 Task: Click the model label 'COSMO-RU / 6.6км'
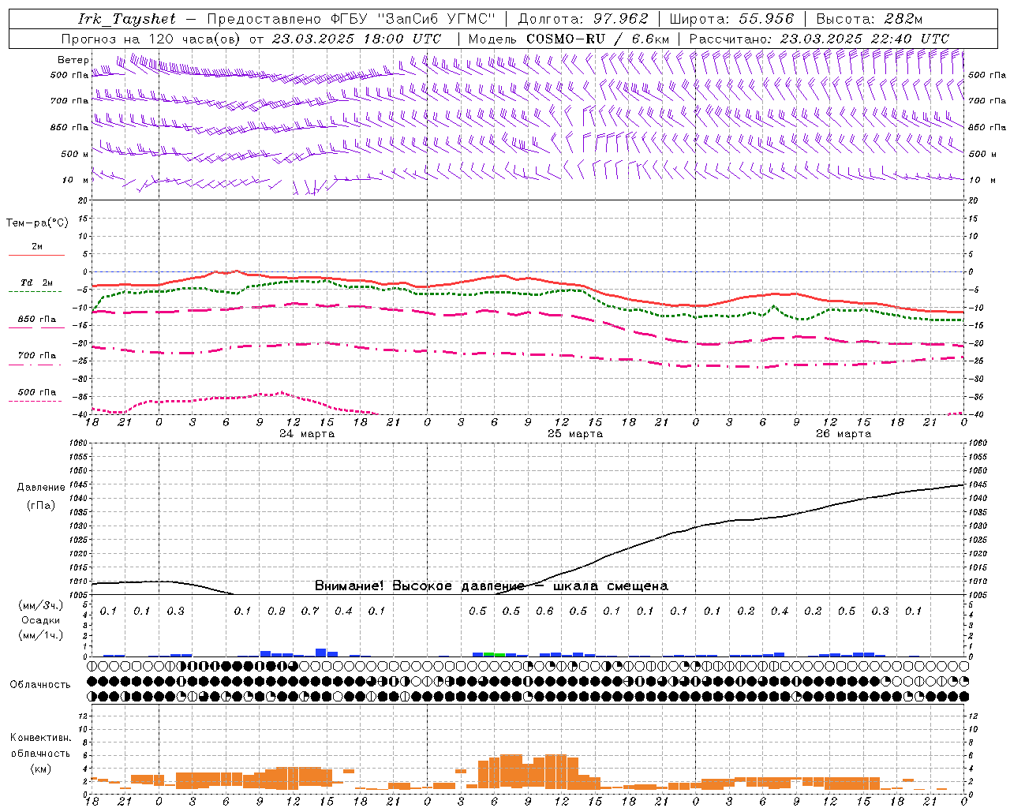(x=597, y=39)
